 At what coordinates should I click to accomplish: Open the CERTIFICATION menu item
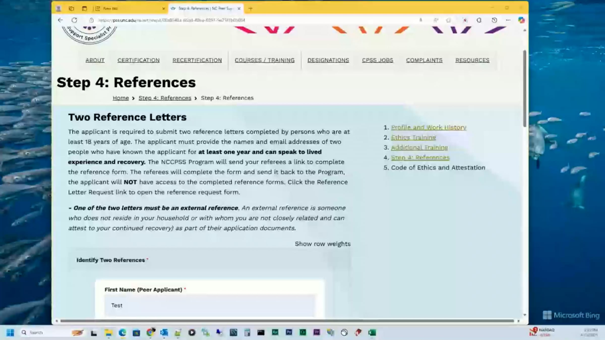click(138, 60)
